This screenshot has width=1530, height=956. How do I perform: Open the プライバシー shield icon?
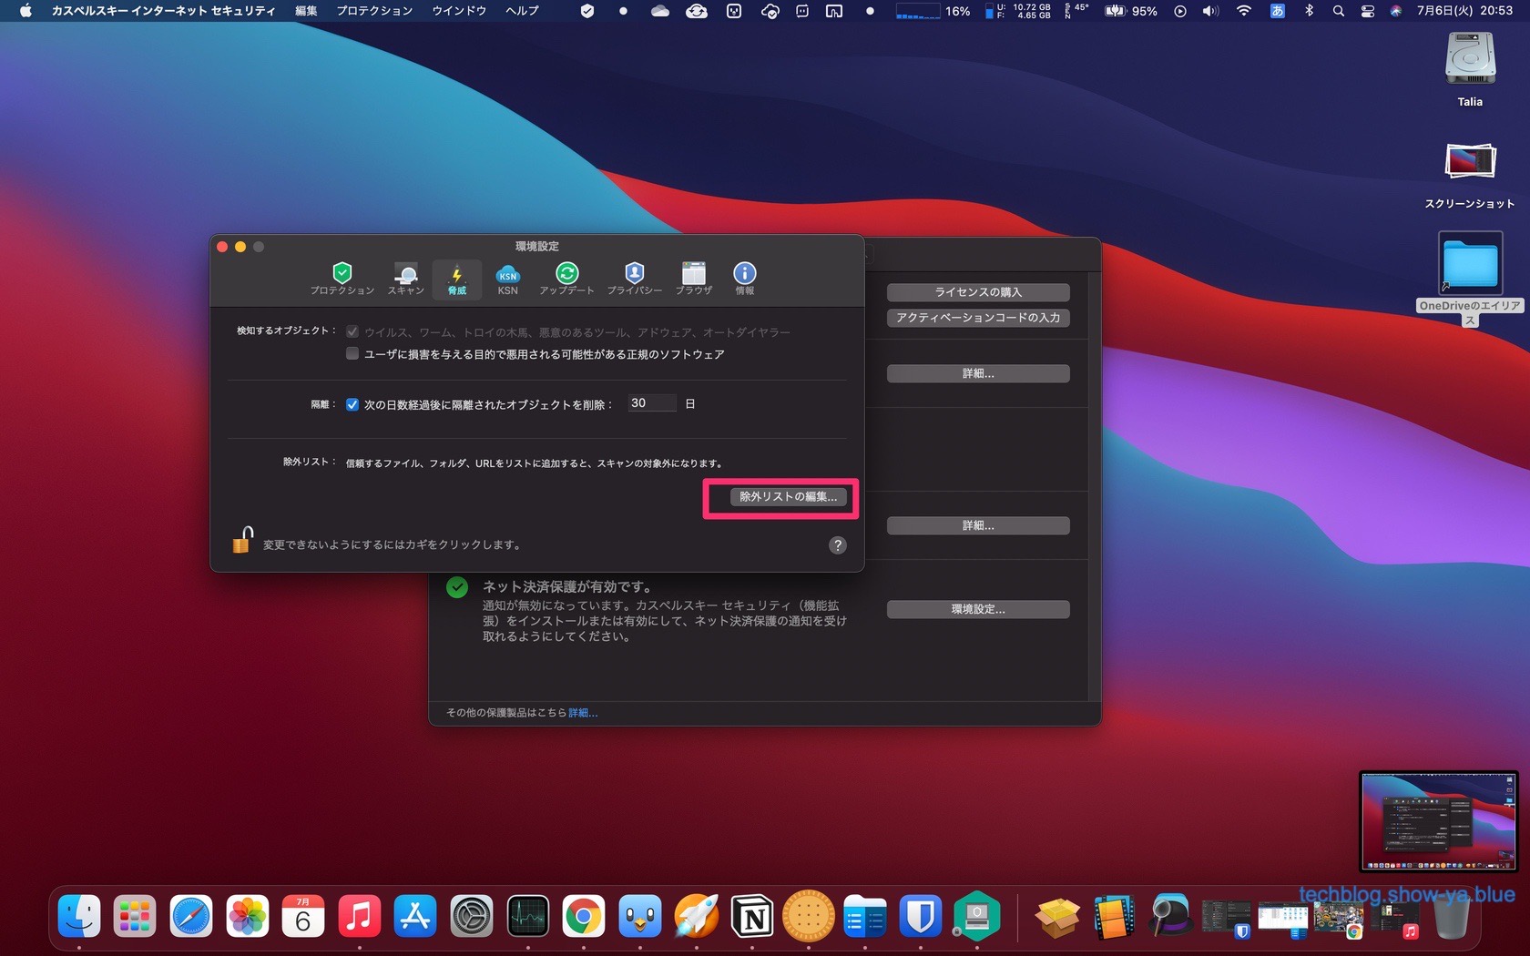(634, 278)
